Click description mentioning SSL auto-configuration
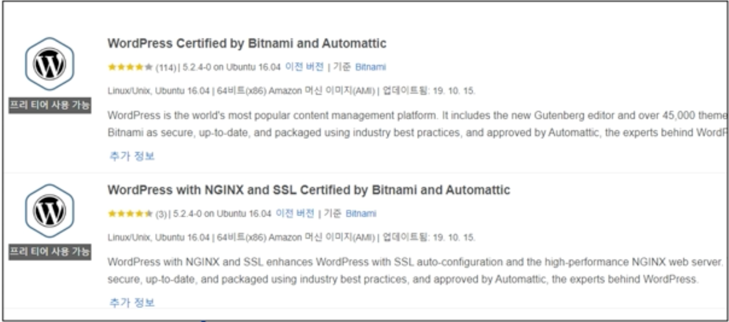 [x=416, y=270]
